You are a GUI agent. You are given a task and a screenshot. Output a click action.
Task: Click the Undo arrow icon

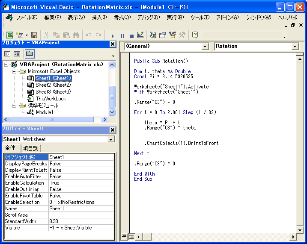(x=89, y=35)
